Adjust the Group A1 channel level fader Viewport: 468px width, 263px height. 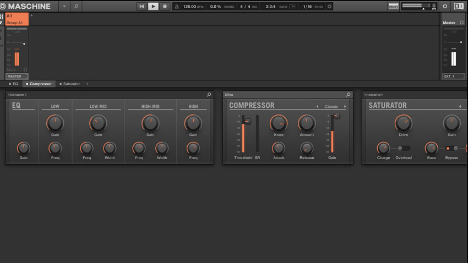coord(24,43)
